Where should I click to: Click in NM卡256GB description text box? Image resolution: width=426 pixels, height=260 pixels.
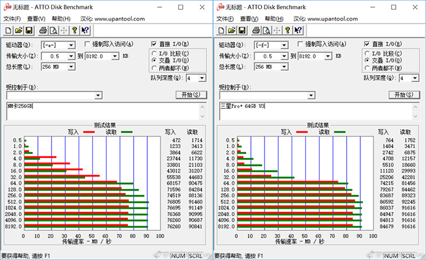click(x=103, y=111)
